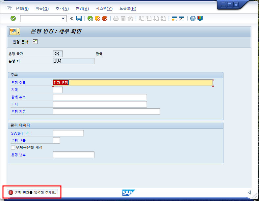Click the green checkmark Enter icon

pos(13,18)
